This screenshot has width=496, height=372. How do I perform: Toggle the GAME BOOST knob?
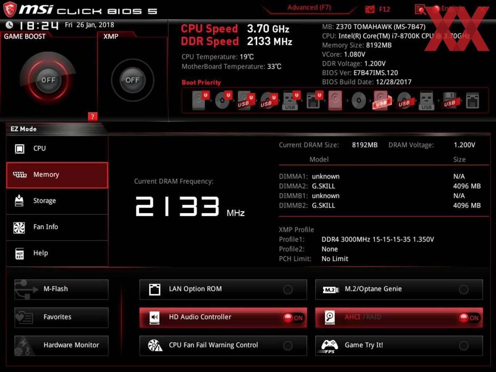pyautogui.click(x=48, y=80)
